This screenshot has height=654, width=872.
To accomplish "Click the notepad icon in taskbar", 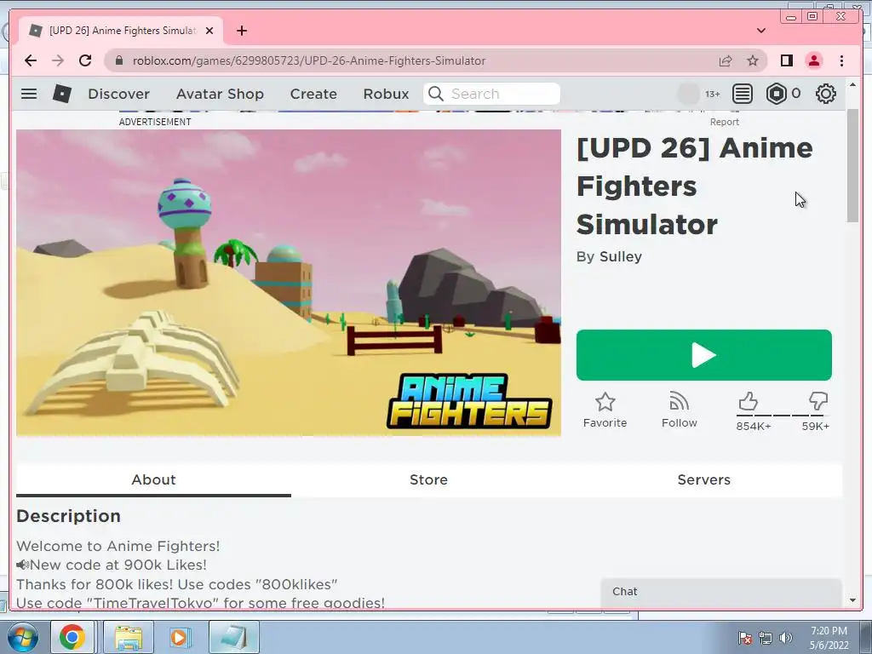I will point(235,637).
